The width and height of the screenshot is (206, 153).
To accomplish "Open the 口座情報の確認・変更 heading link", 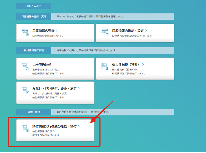I will click(x=128, y=30).
